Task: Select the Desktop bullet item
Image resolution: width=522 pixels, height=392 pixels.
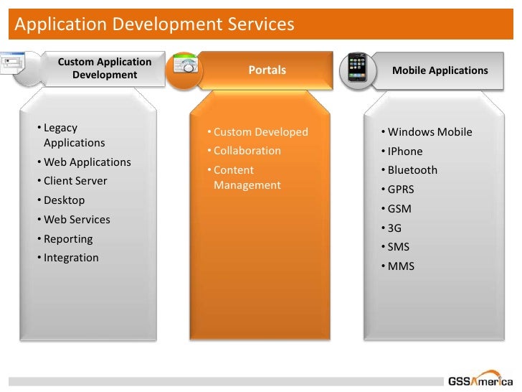Action: point(61,200)
